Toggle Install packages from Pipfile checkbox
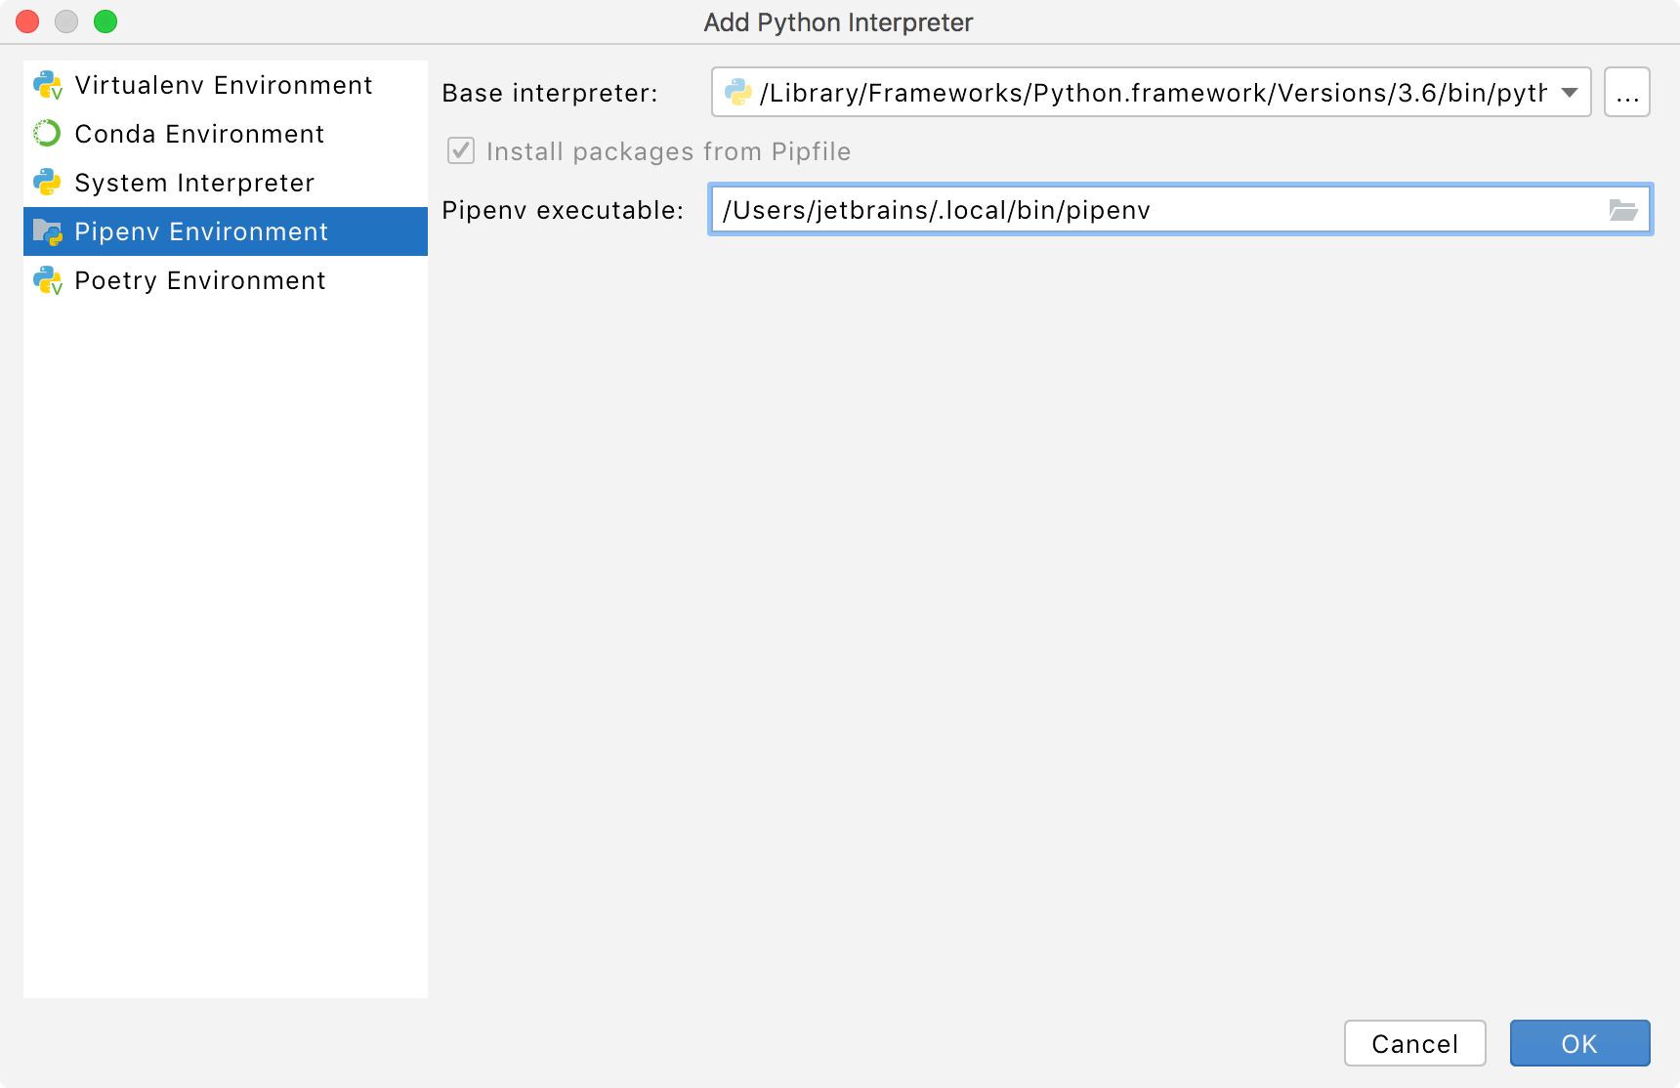The width and height of the screenshot is (1680, 1088). [461, 150]
